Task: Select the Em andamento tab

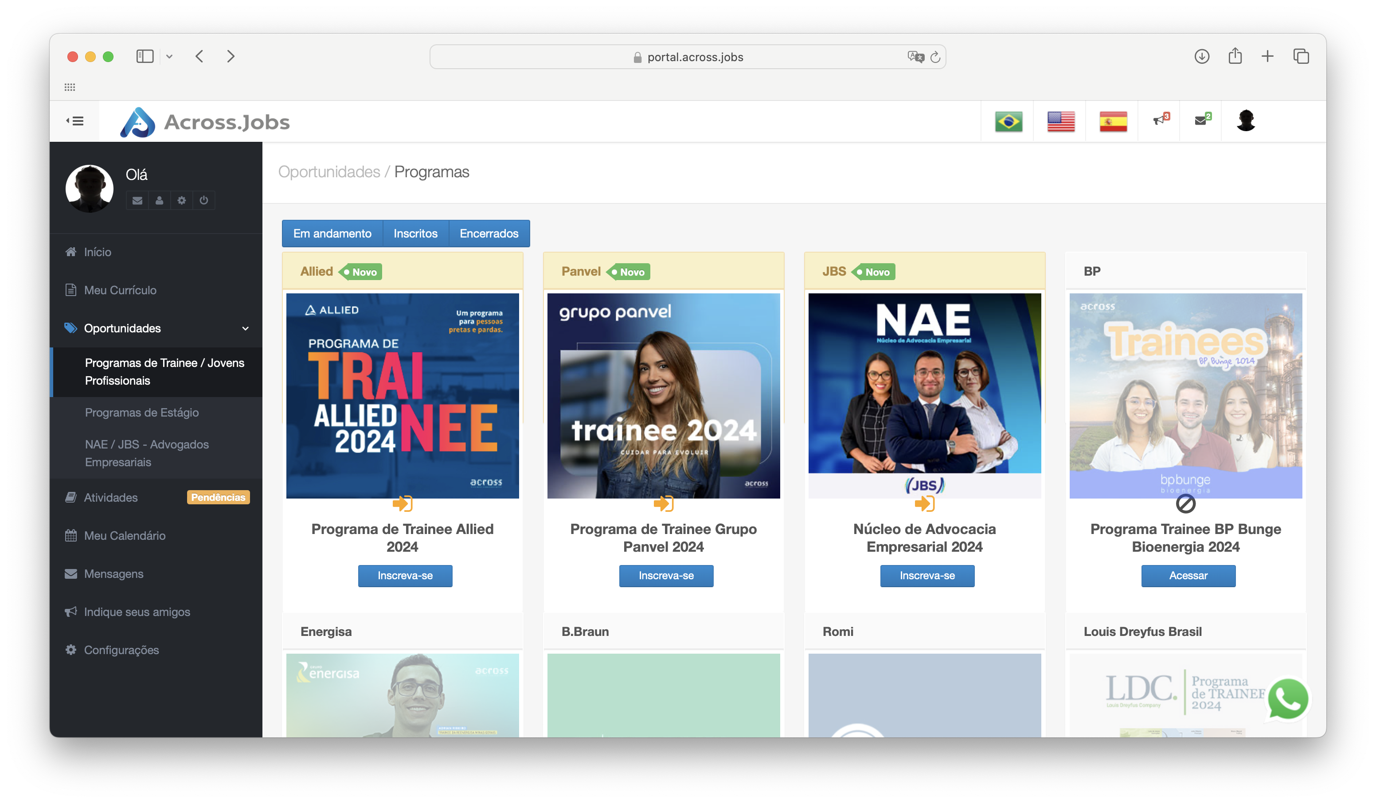Action: pos(332,233)
